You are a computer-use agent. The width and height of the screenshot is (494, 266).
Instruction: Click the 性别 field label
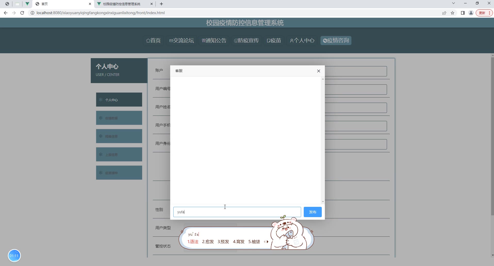(x=159, y=209)
